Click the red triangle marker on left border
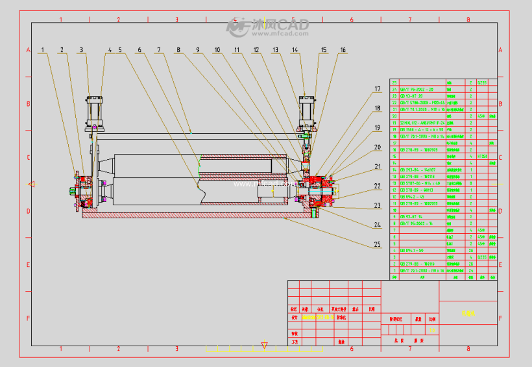 click(31, 184)
